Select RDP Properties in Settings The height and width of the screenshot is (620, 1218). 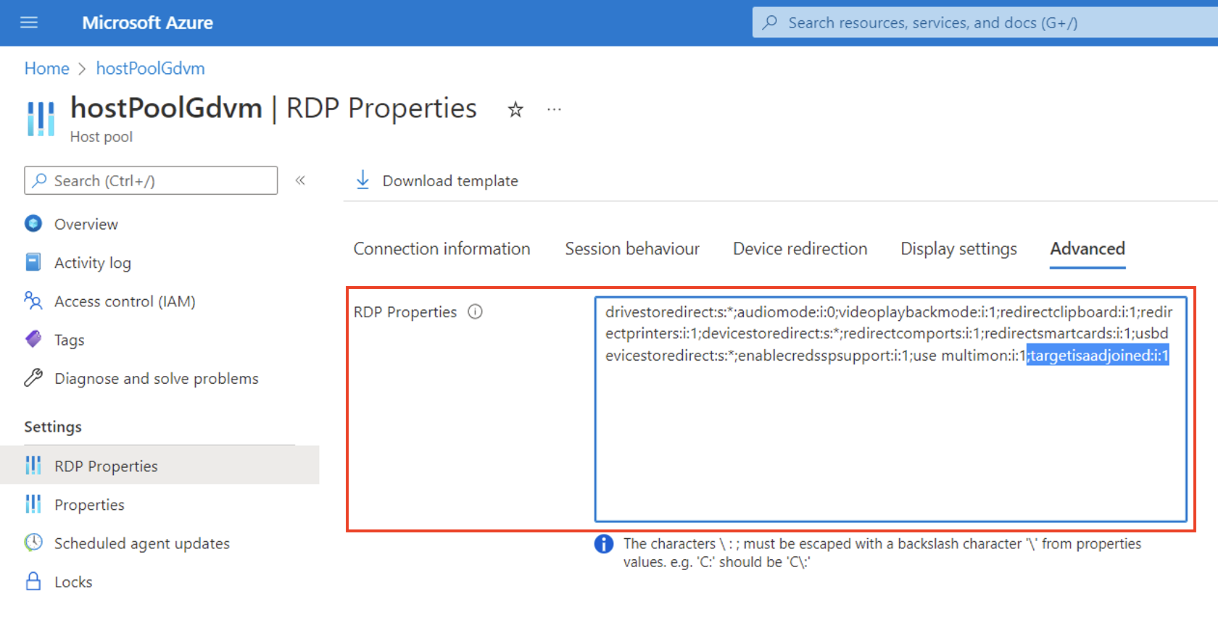tap(159, 465)
